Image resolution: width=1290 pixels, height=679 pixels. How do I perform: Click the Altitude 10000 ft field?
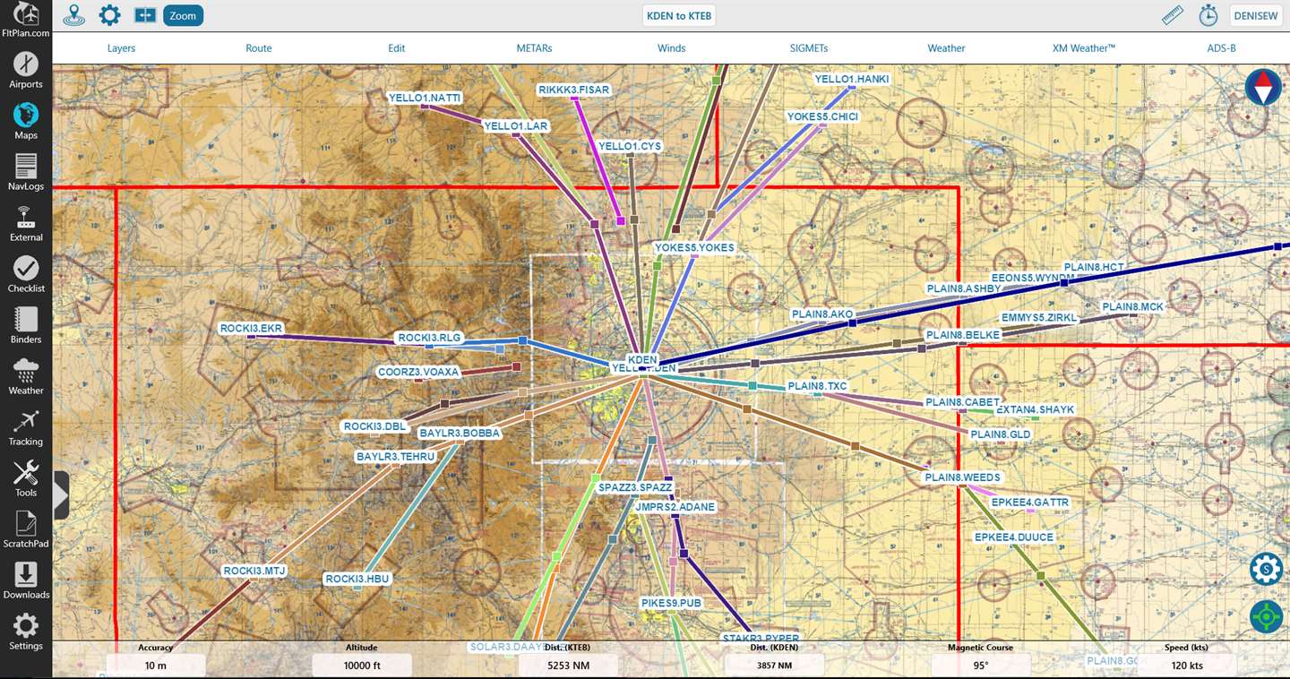[362, 665]
